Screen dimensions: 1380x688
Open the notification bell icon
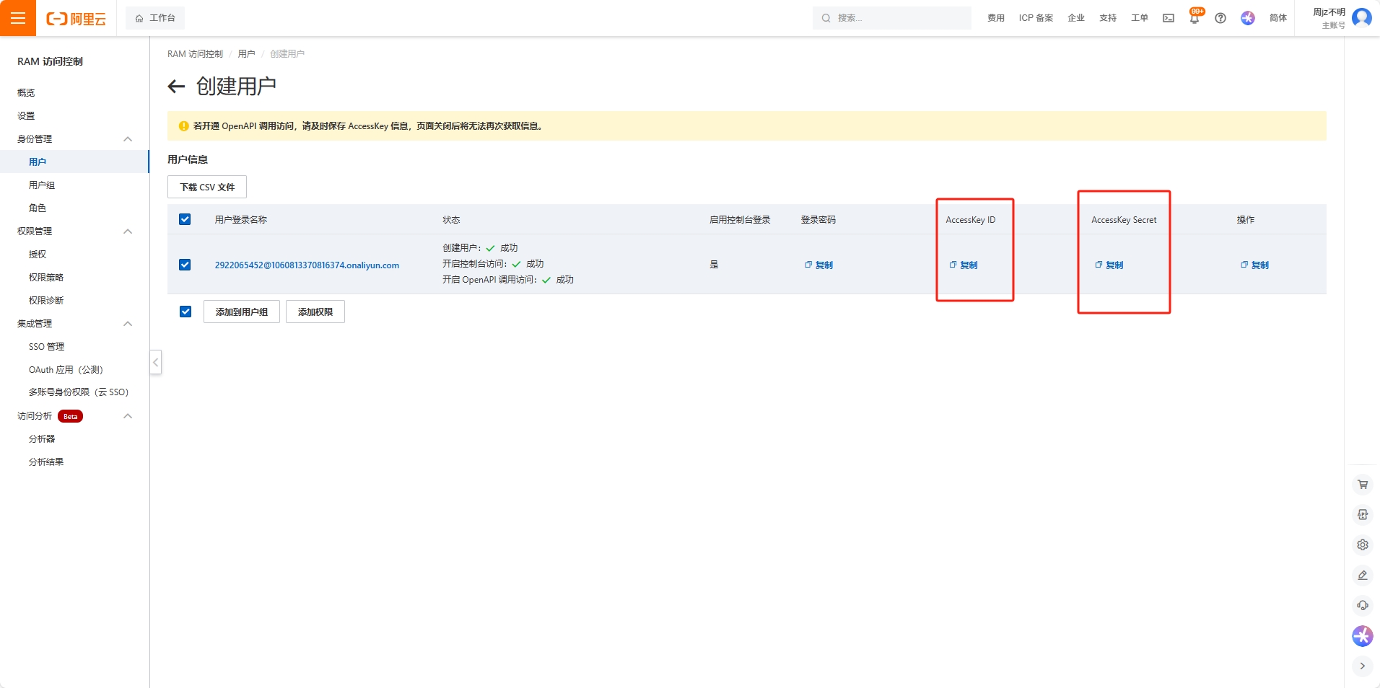(1195, 19)
